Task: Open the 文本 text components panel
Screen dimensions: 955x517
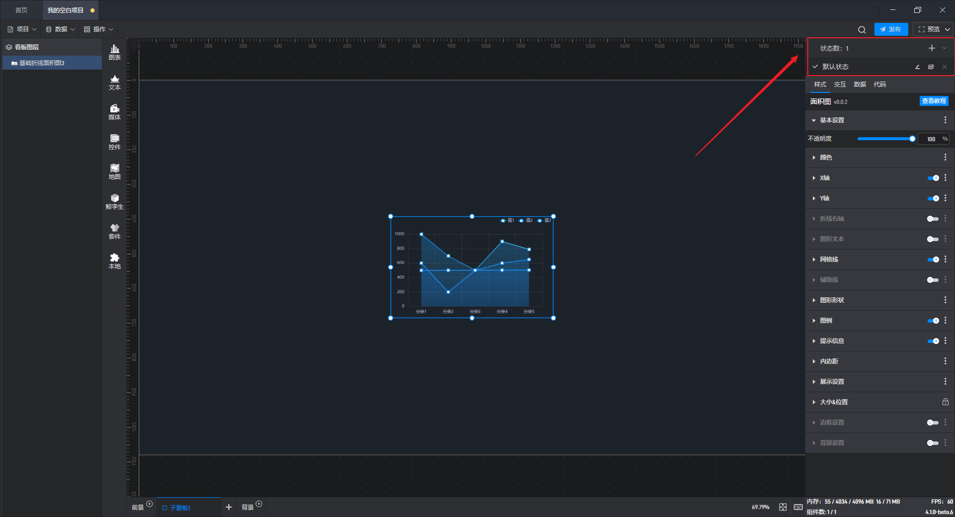Action: click(114, 82)
